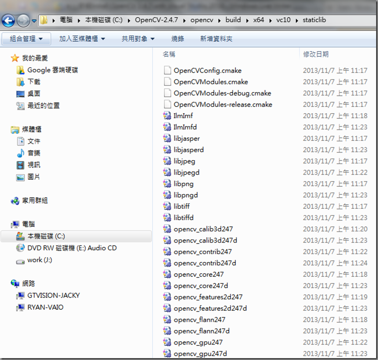The width and height of the screenshot is (378, 360).
Task: Click the greyed Forward arrow button
Action: pyautogui.click(x=23, y=21)
